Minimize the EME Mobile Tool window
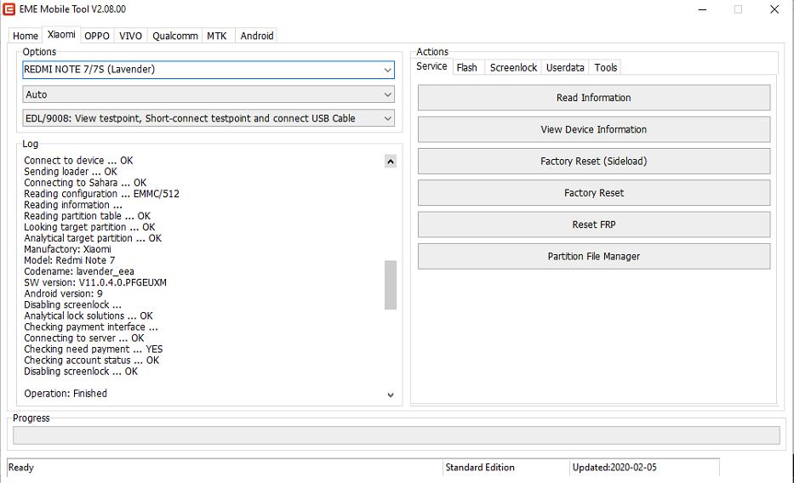 [702, 9]
